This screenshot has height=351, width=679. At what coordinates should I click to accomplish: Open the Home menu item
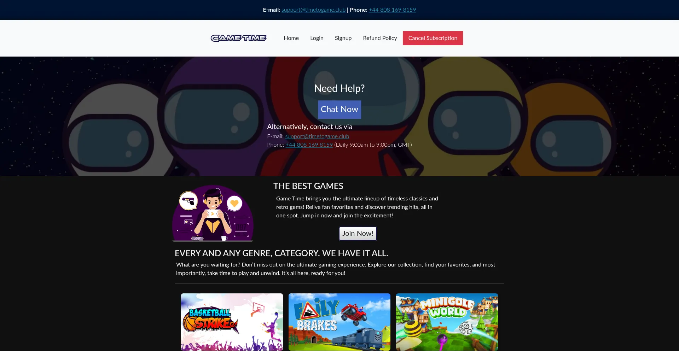pyautogui.click(x=291, y=38)
